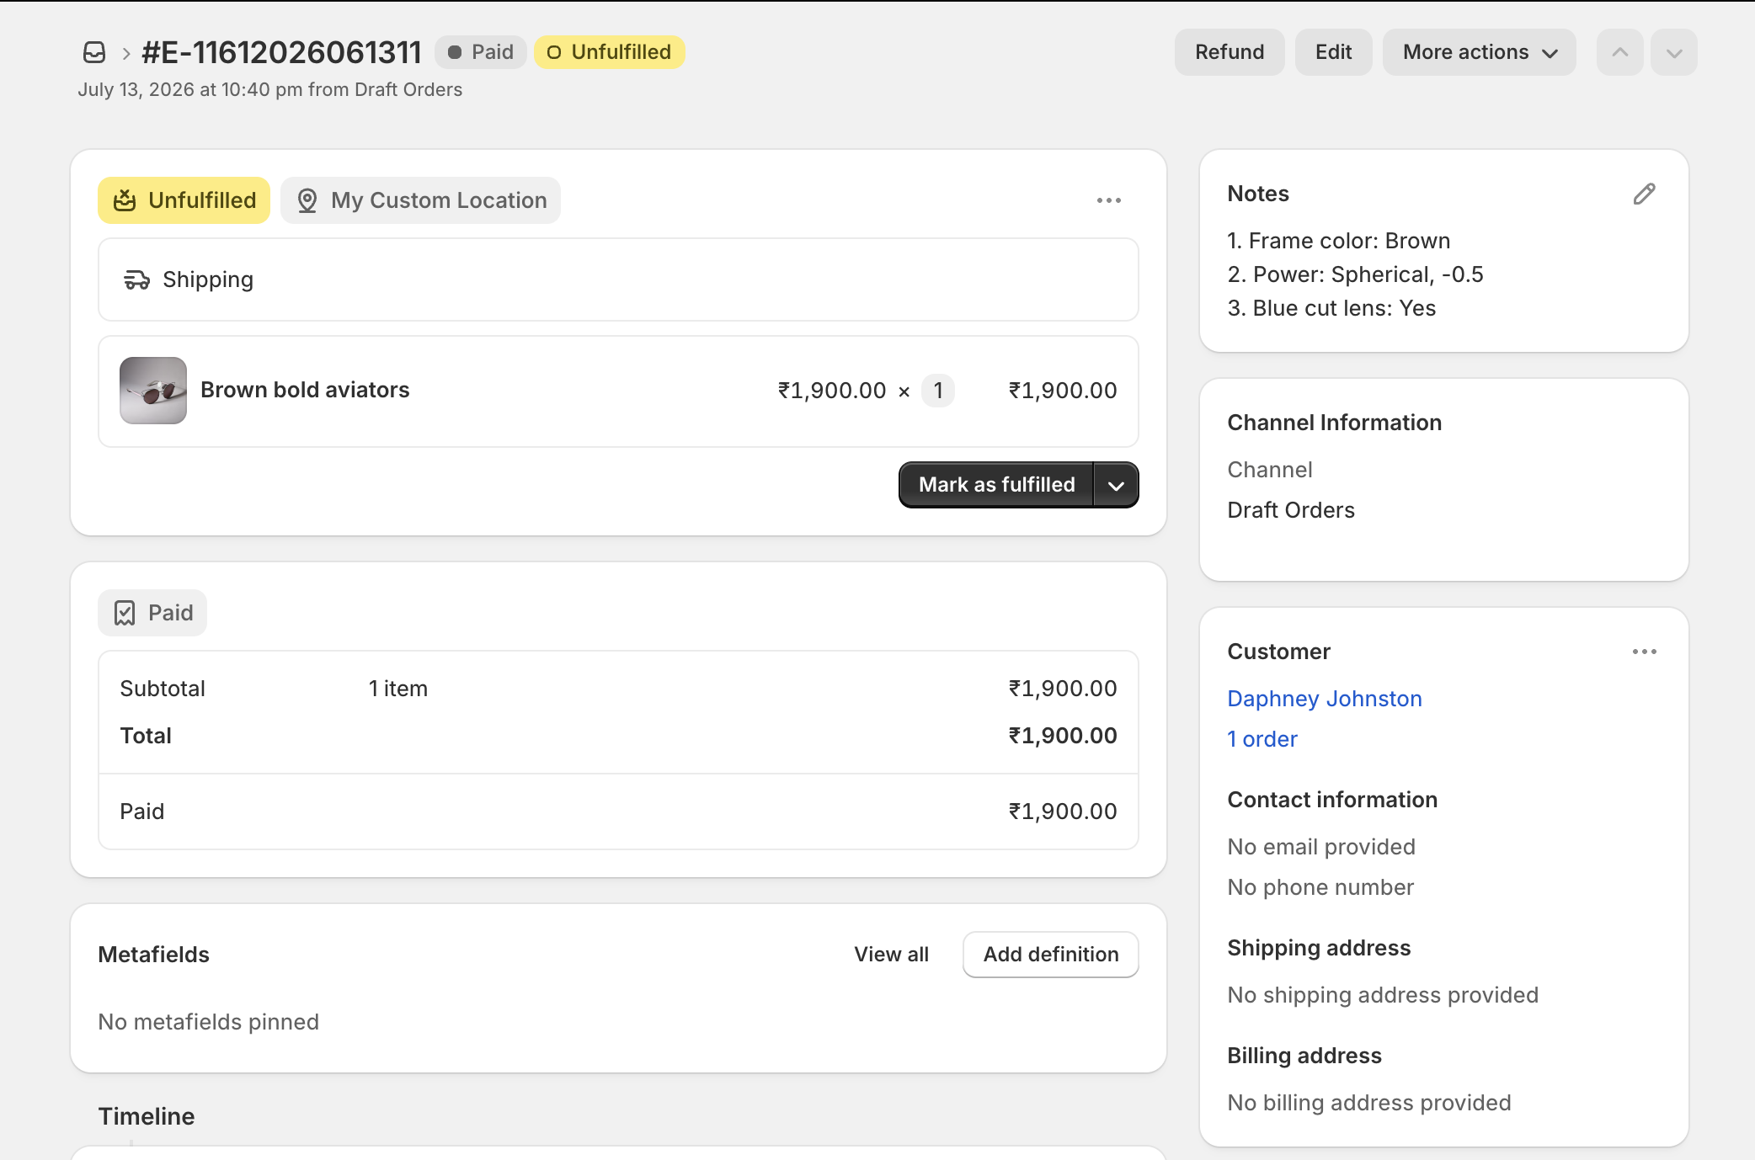Viewport: 1755px width, 1160px height.
Task: Click Draft Orders channel value
Action: click(1291, 510)
